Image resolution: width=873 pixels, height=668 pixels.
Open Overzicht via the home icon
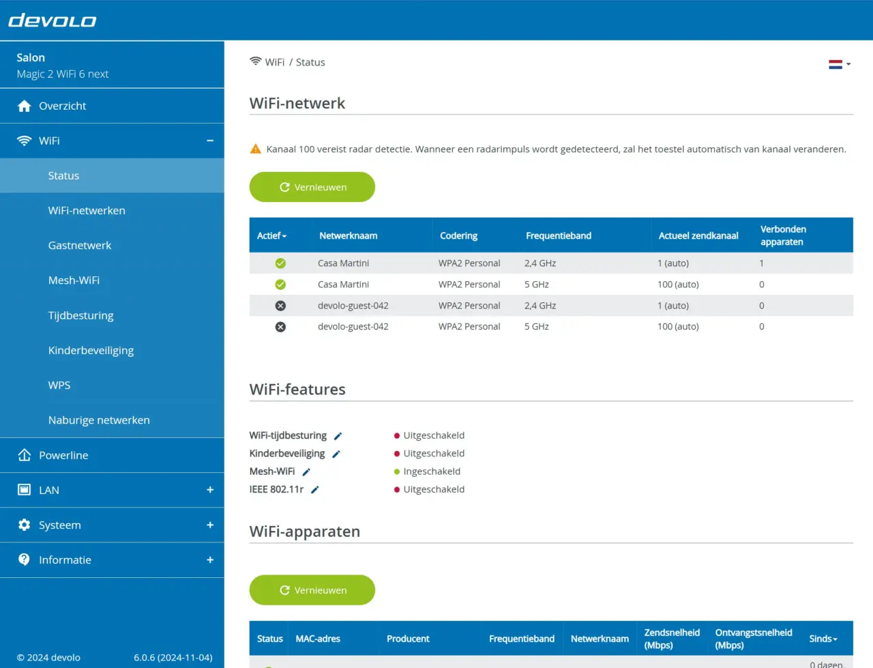pyautogui.click(x=25, y=106)
